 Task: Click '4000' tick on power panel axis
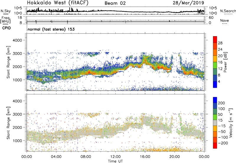click(17, 40)
